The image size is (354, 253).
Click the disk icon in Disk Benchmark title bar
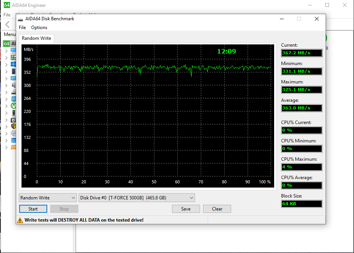(20, 19)
